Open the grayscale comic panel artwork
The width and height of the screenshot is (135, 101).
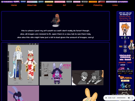(88, 78)
